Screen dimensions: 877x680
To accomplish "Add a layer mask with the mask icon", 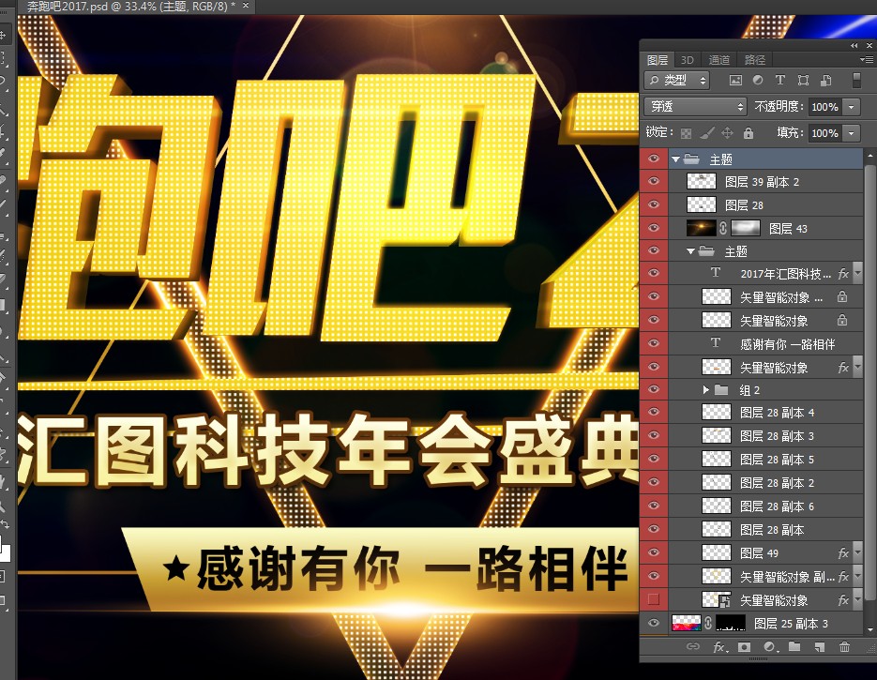I will tap(744, 647).
